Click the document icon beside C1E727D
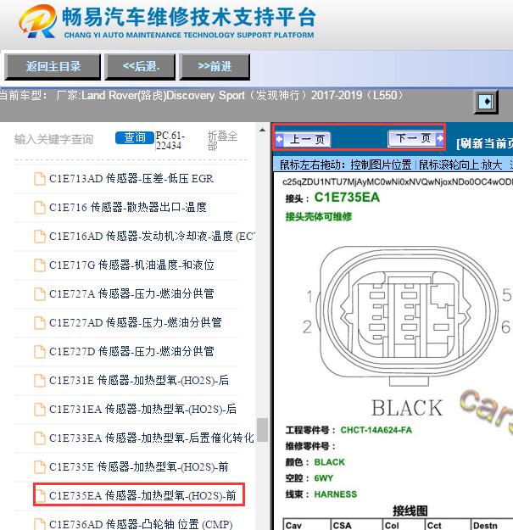Screen dimensions: 513x530 [x=40, y=352]
